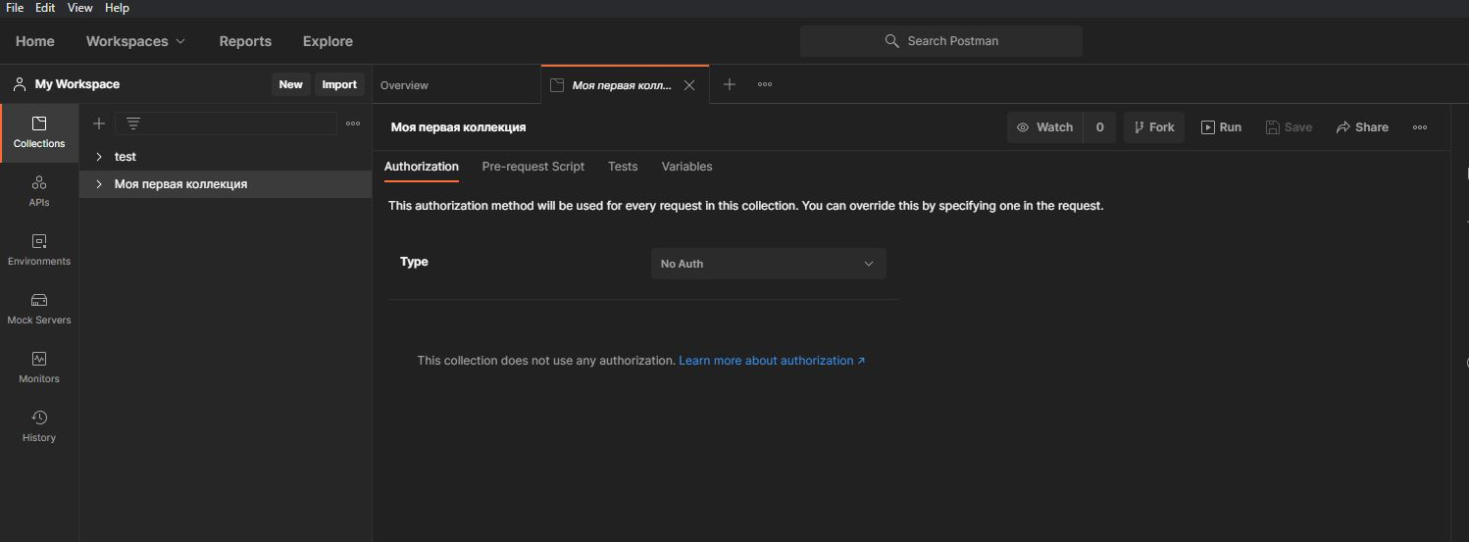
Task: Expand the test collection chevron
Action: click(99, 157)
